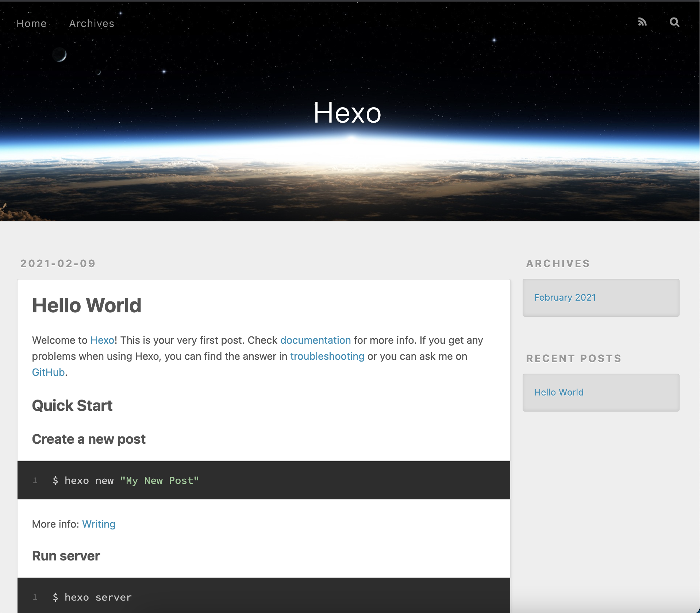Go to the Home menu item
Screen dimensions: 700x613
pos(32,23)
